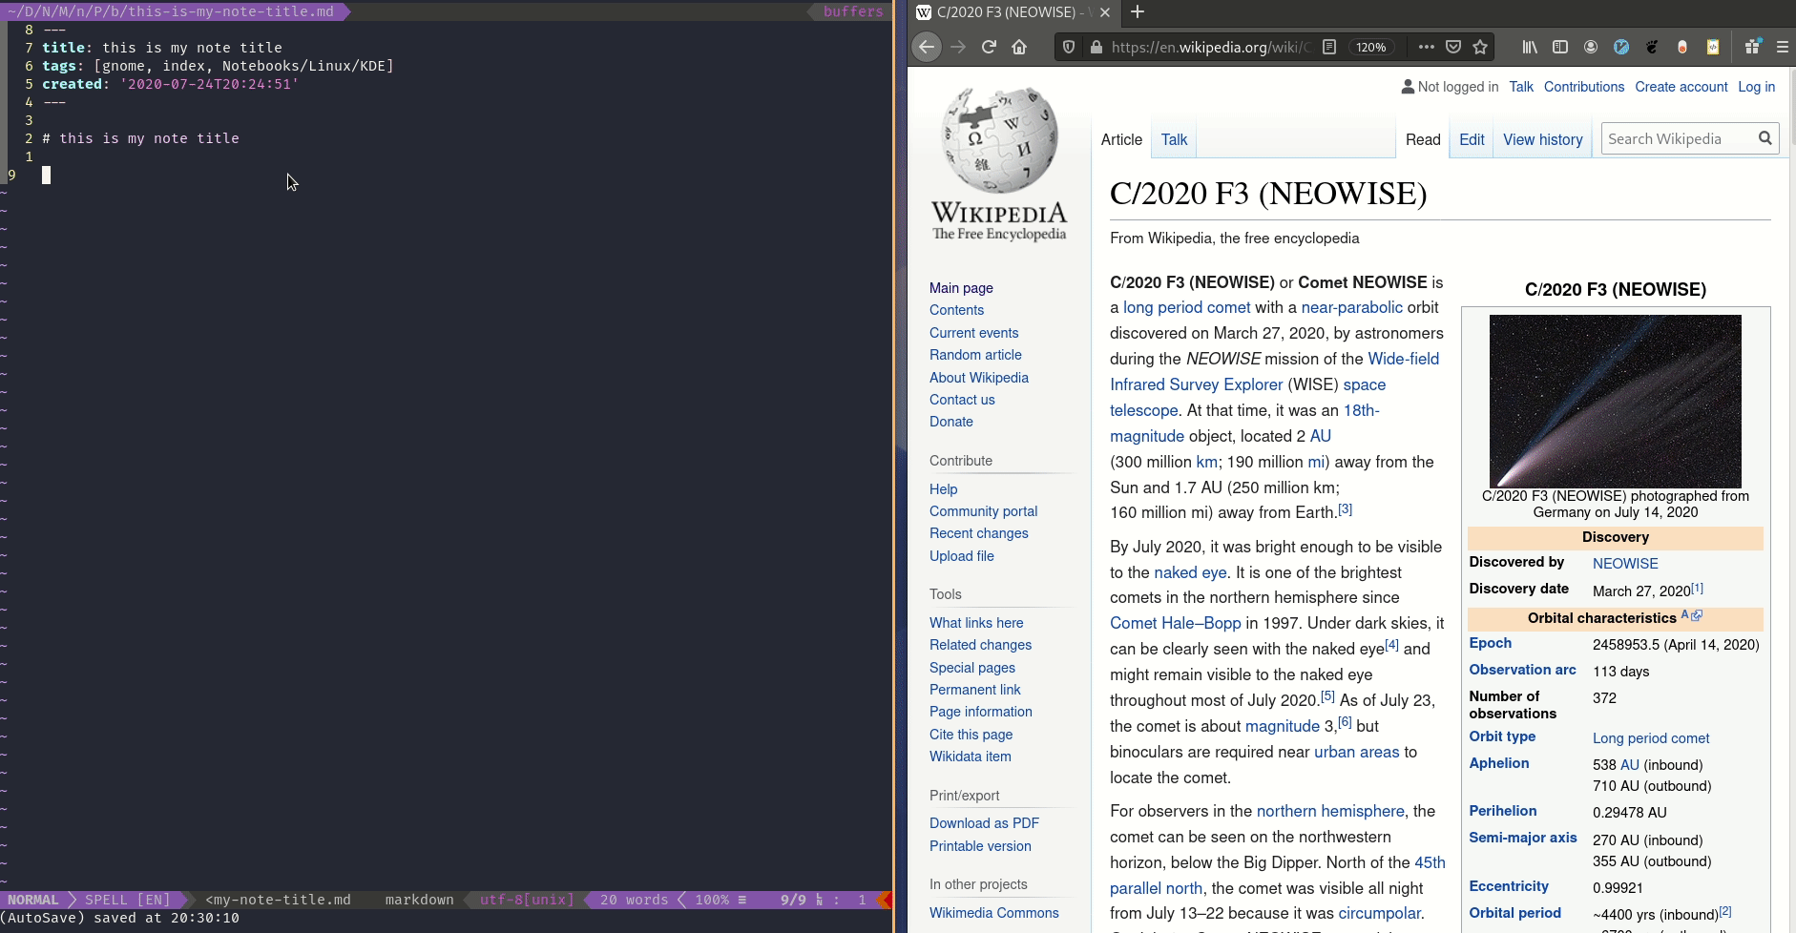Image resolution: width=1796 pixels, height=933 pixels.
Task: Click the URL address field
Action: coord(1210,47)
